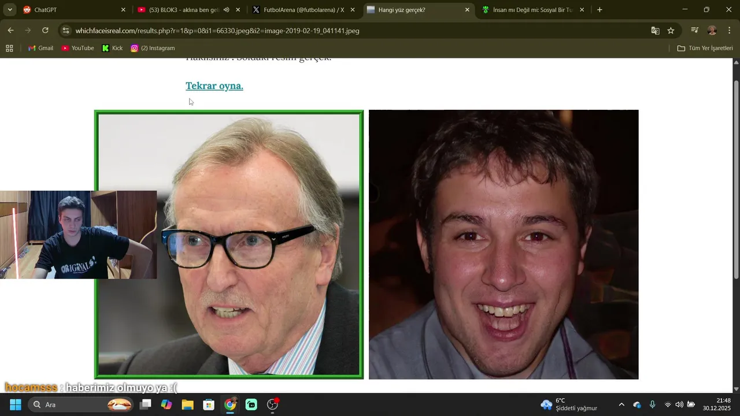Click the Tekrar oyna link
Image resolution: width=740 pixels, height=416 pixels.
(x=214, y=86)
